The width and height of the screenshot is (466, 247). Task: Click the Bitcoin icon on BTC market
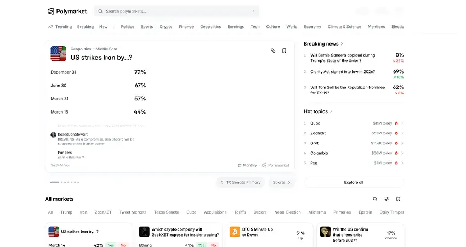[235, 232]
